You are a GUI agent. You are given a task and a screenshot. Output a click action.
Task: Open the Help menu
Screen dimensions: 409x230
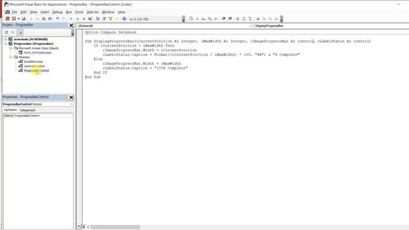pyautogui.click(x=121, y=12)
